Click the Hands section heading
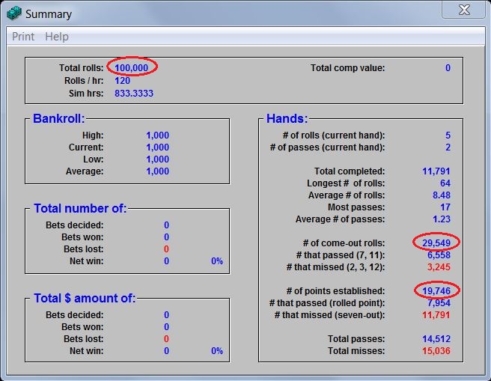 tap(287, 119)
